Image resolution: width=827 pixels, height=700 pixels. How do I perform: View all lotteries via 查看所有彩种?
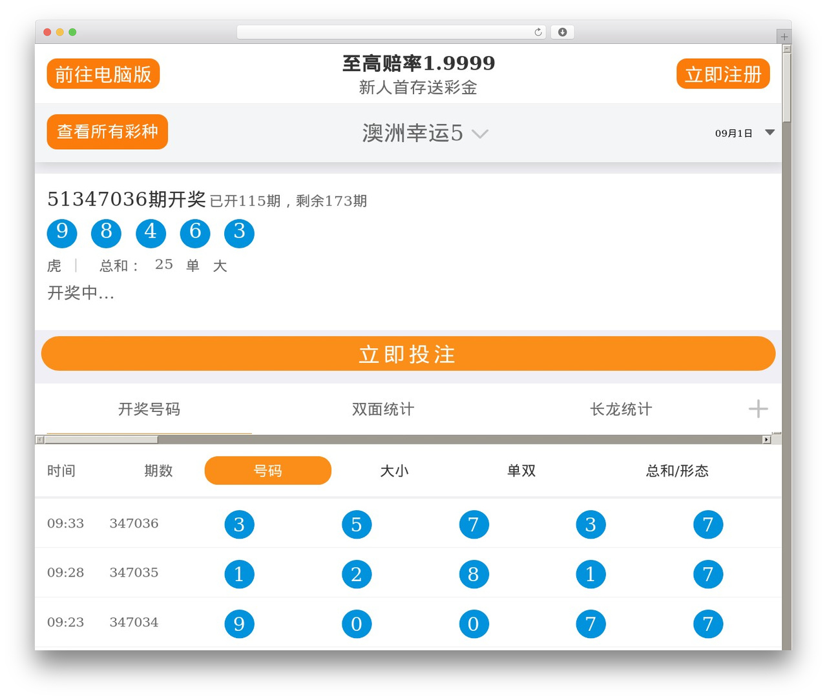pos(107,132)
